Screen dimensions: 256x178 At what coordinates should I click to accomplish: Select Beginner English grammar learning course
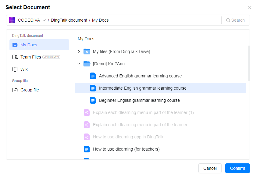[139, 100]
